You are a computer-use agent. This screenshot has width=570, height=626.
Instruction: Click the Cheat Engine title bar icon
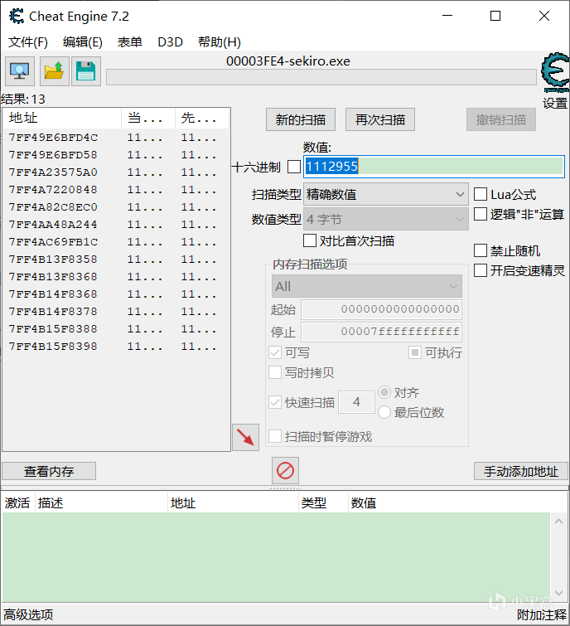click(x=15, y=16)
